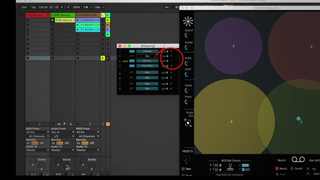The image size is (320, 180).
Task: Click the yellow-green play button in selected scene row
Action: click(x=102, y=58)
